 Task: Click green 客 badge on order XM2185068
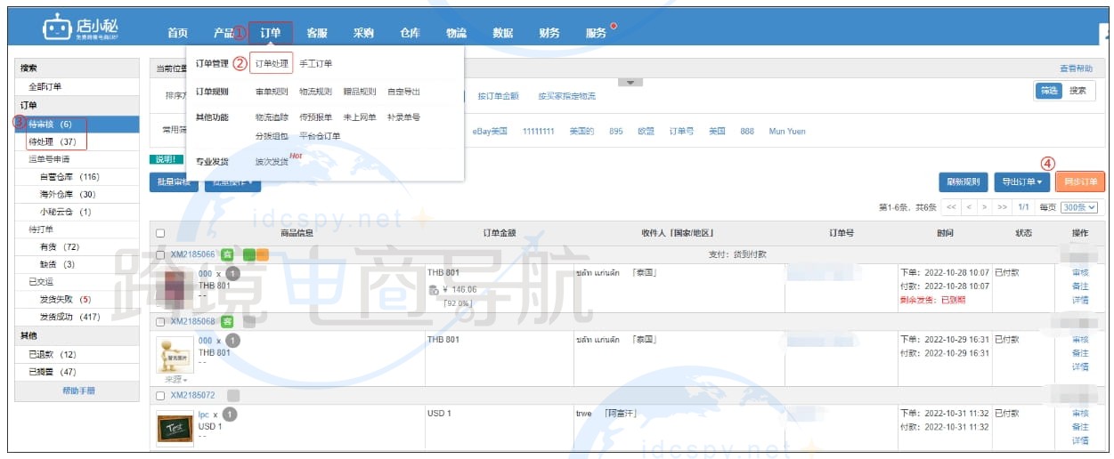[x=227, y=321]
